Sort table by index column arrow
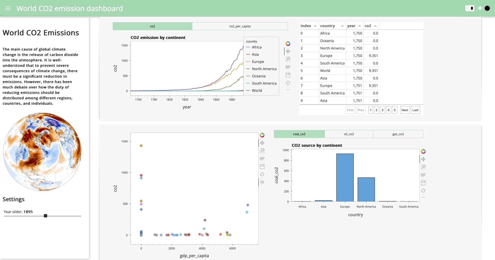 (315, 26)
